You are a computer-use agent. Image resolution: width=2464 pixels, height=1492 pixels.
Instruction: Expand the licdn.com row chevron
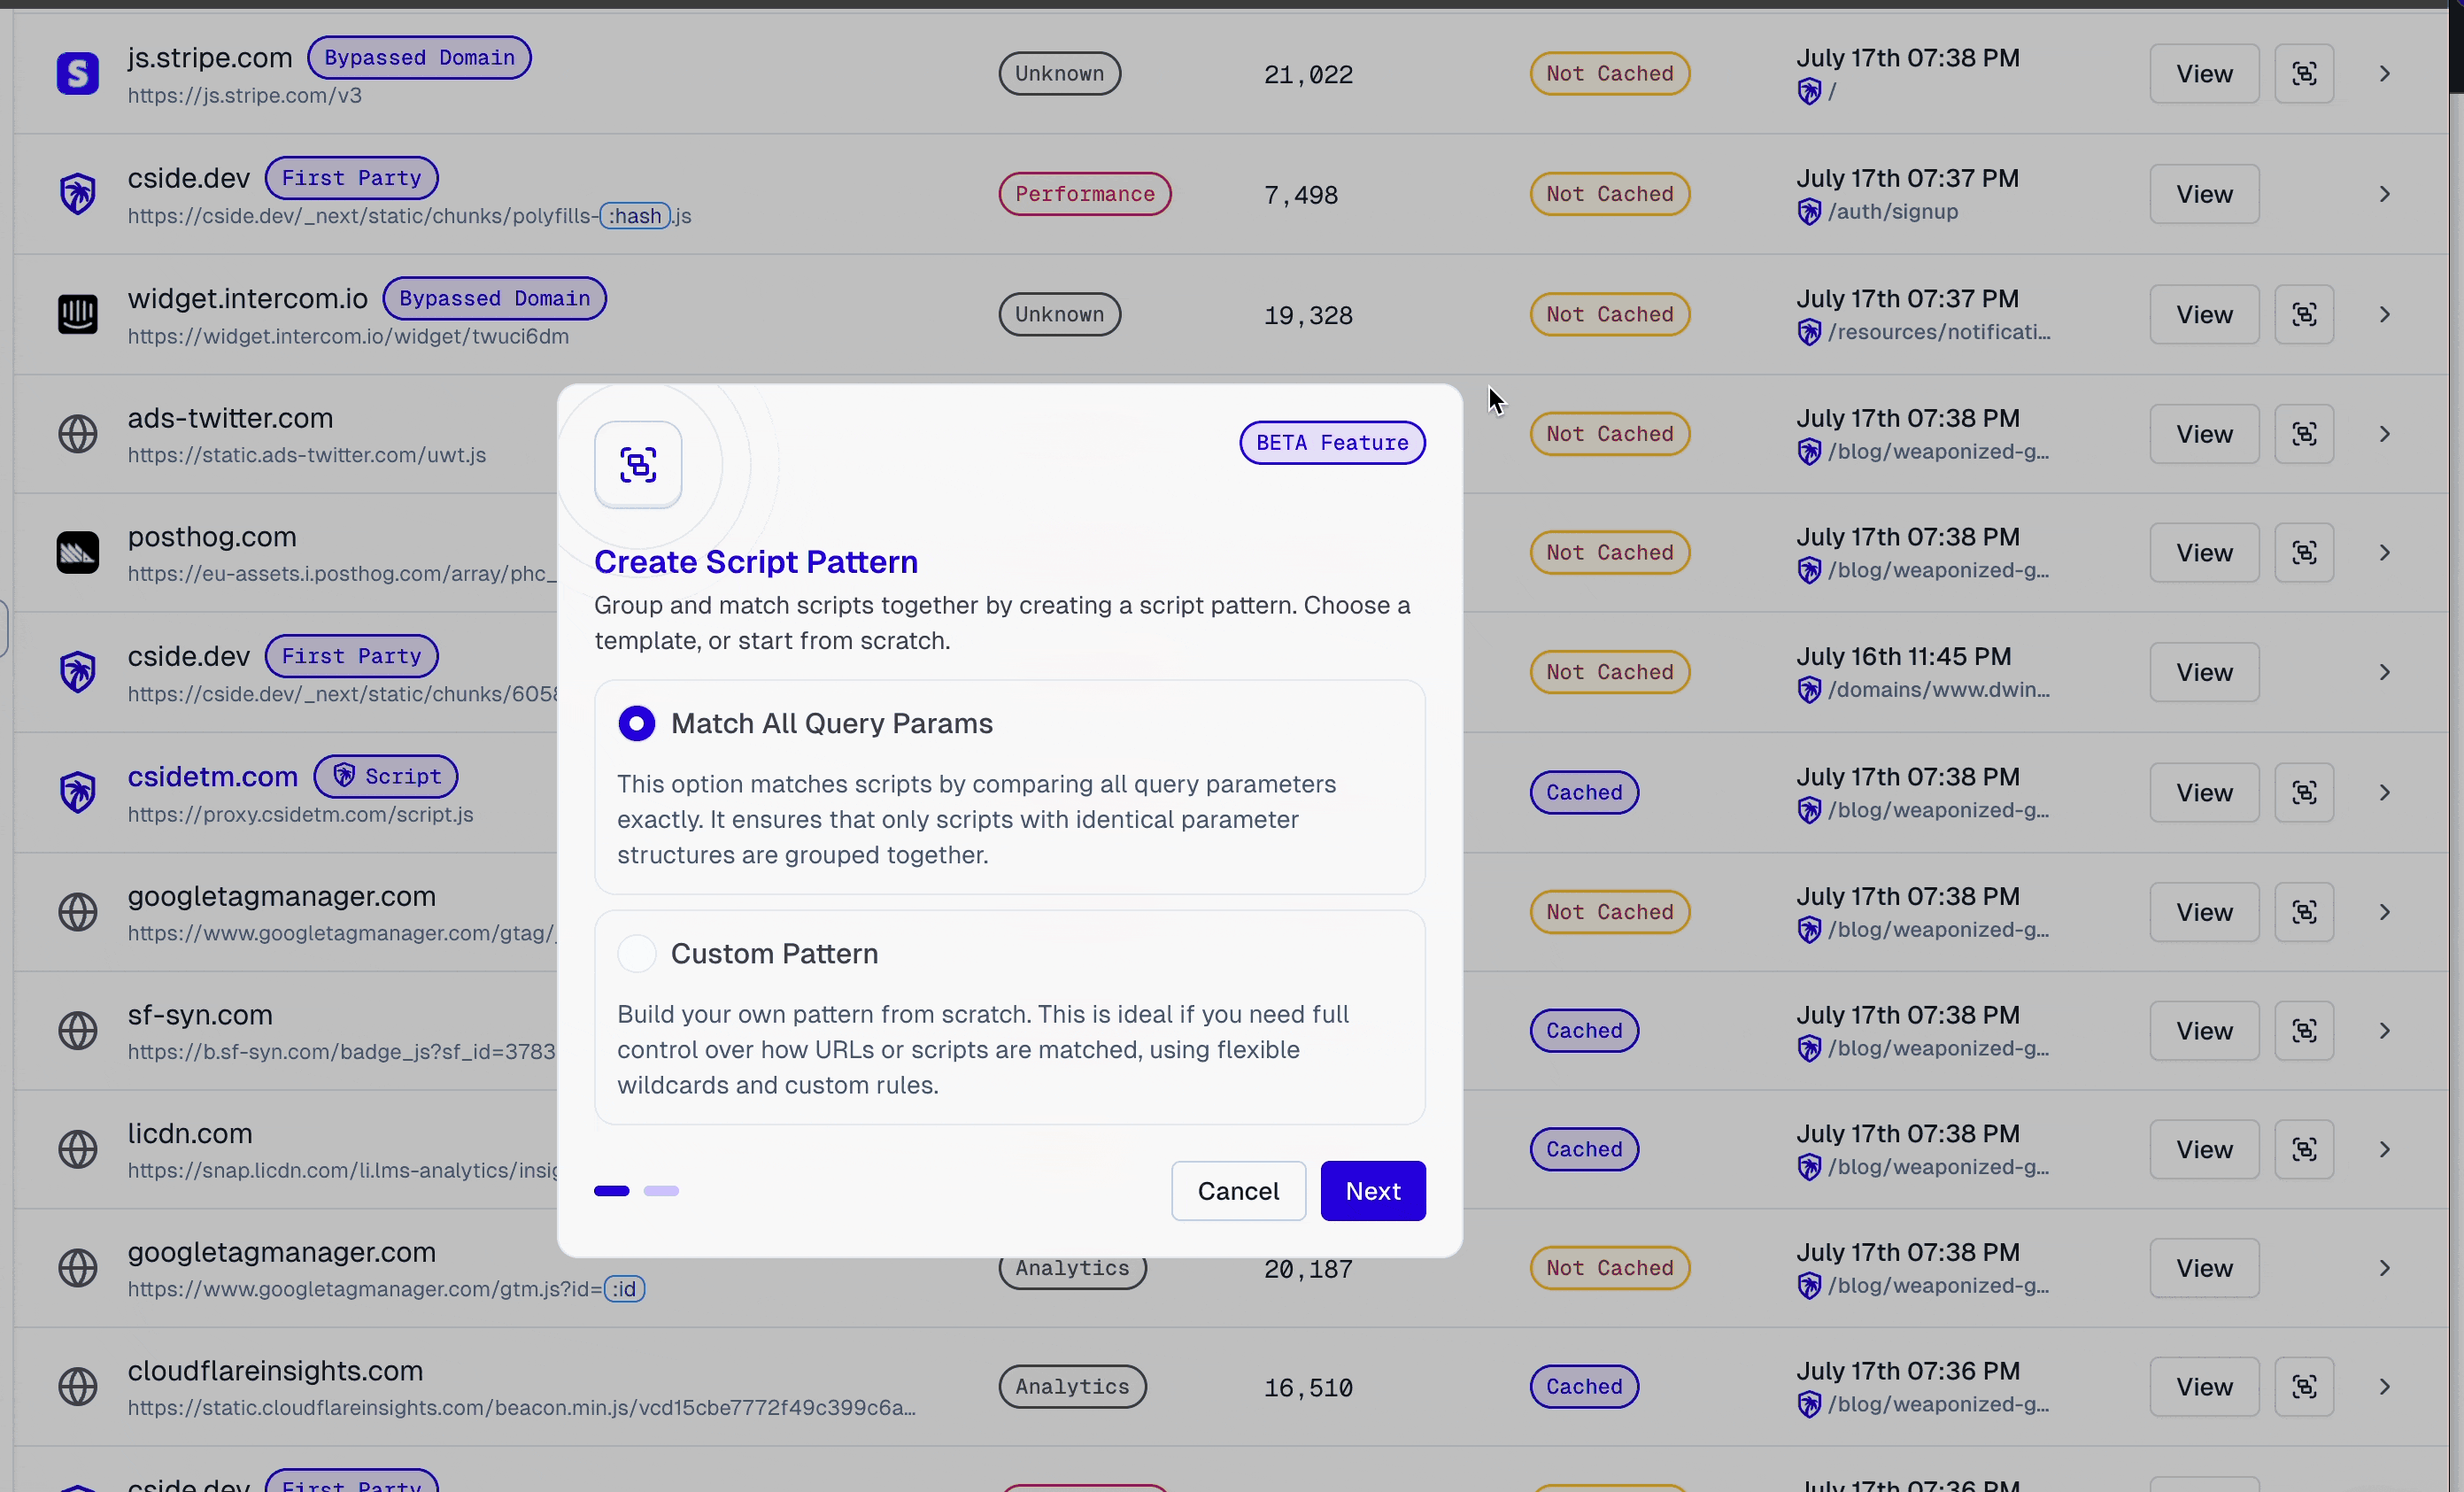tap(2384, 1150)
